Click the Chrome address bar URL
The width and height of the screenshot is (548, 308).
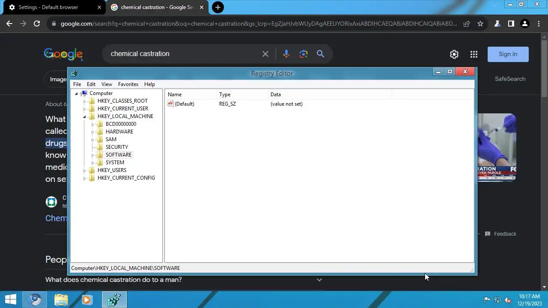[259, 24]
